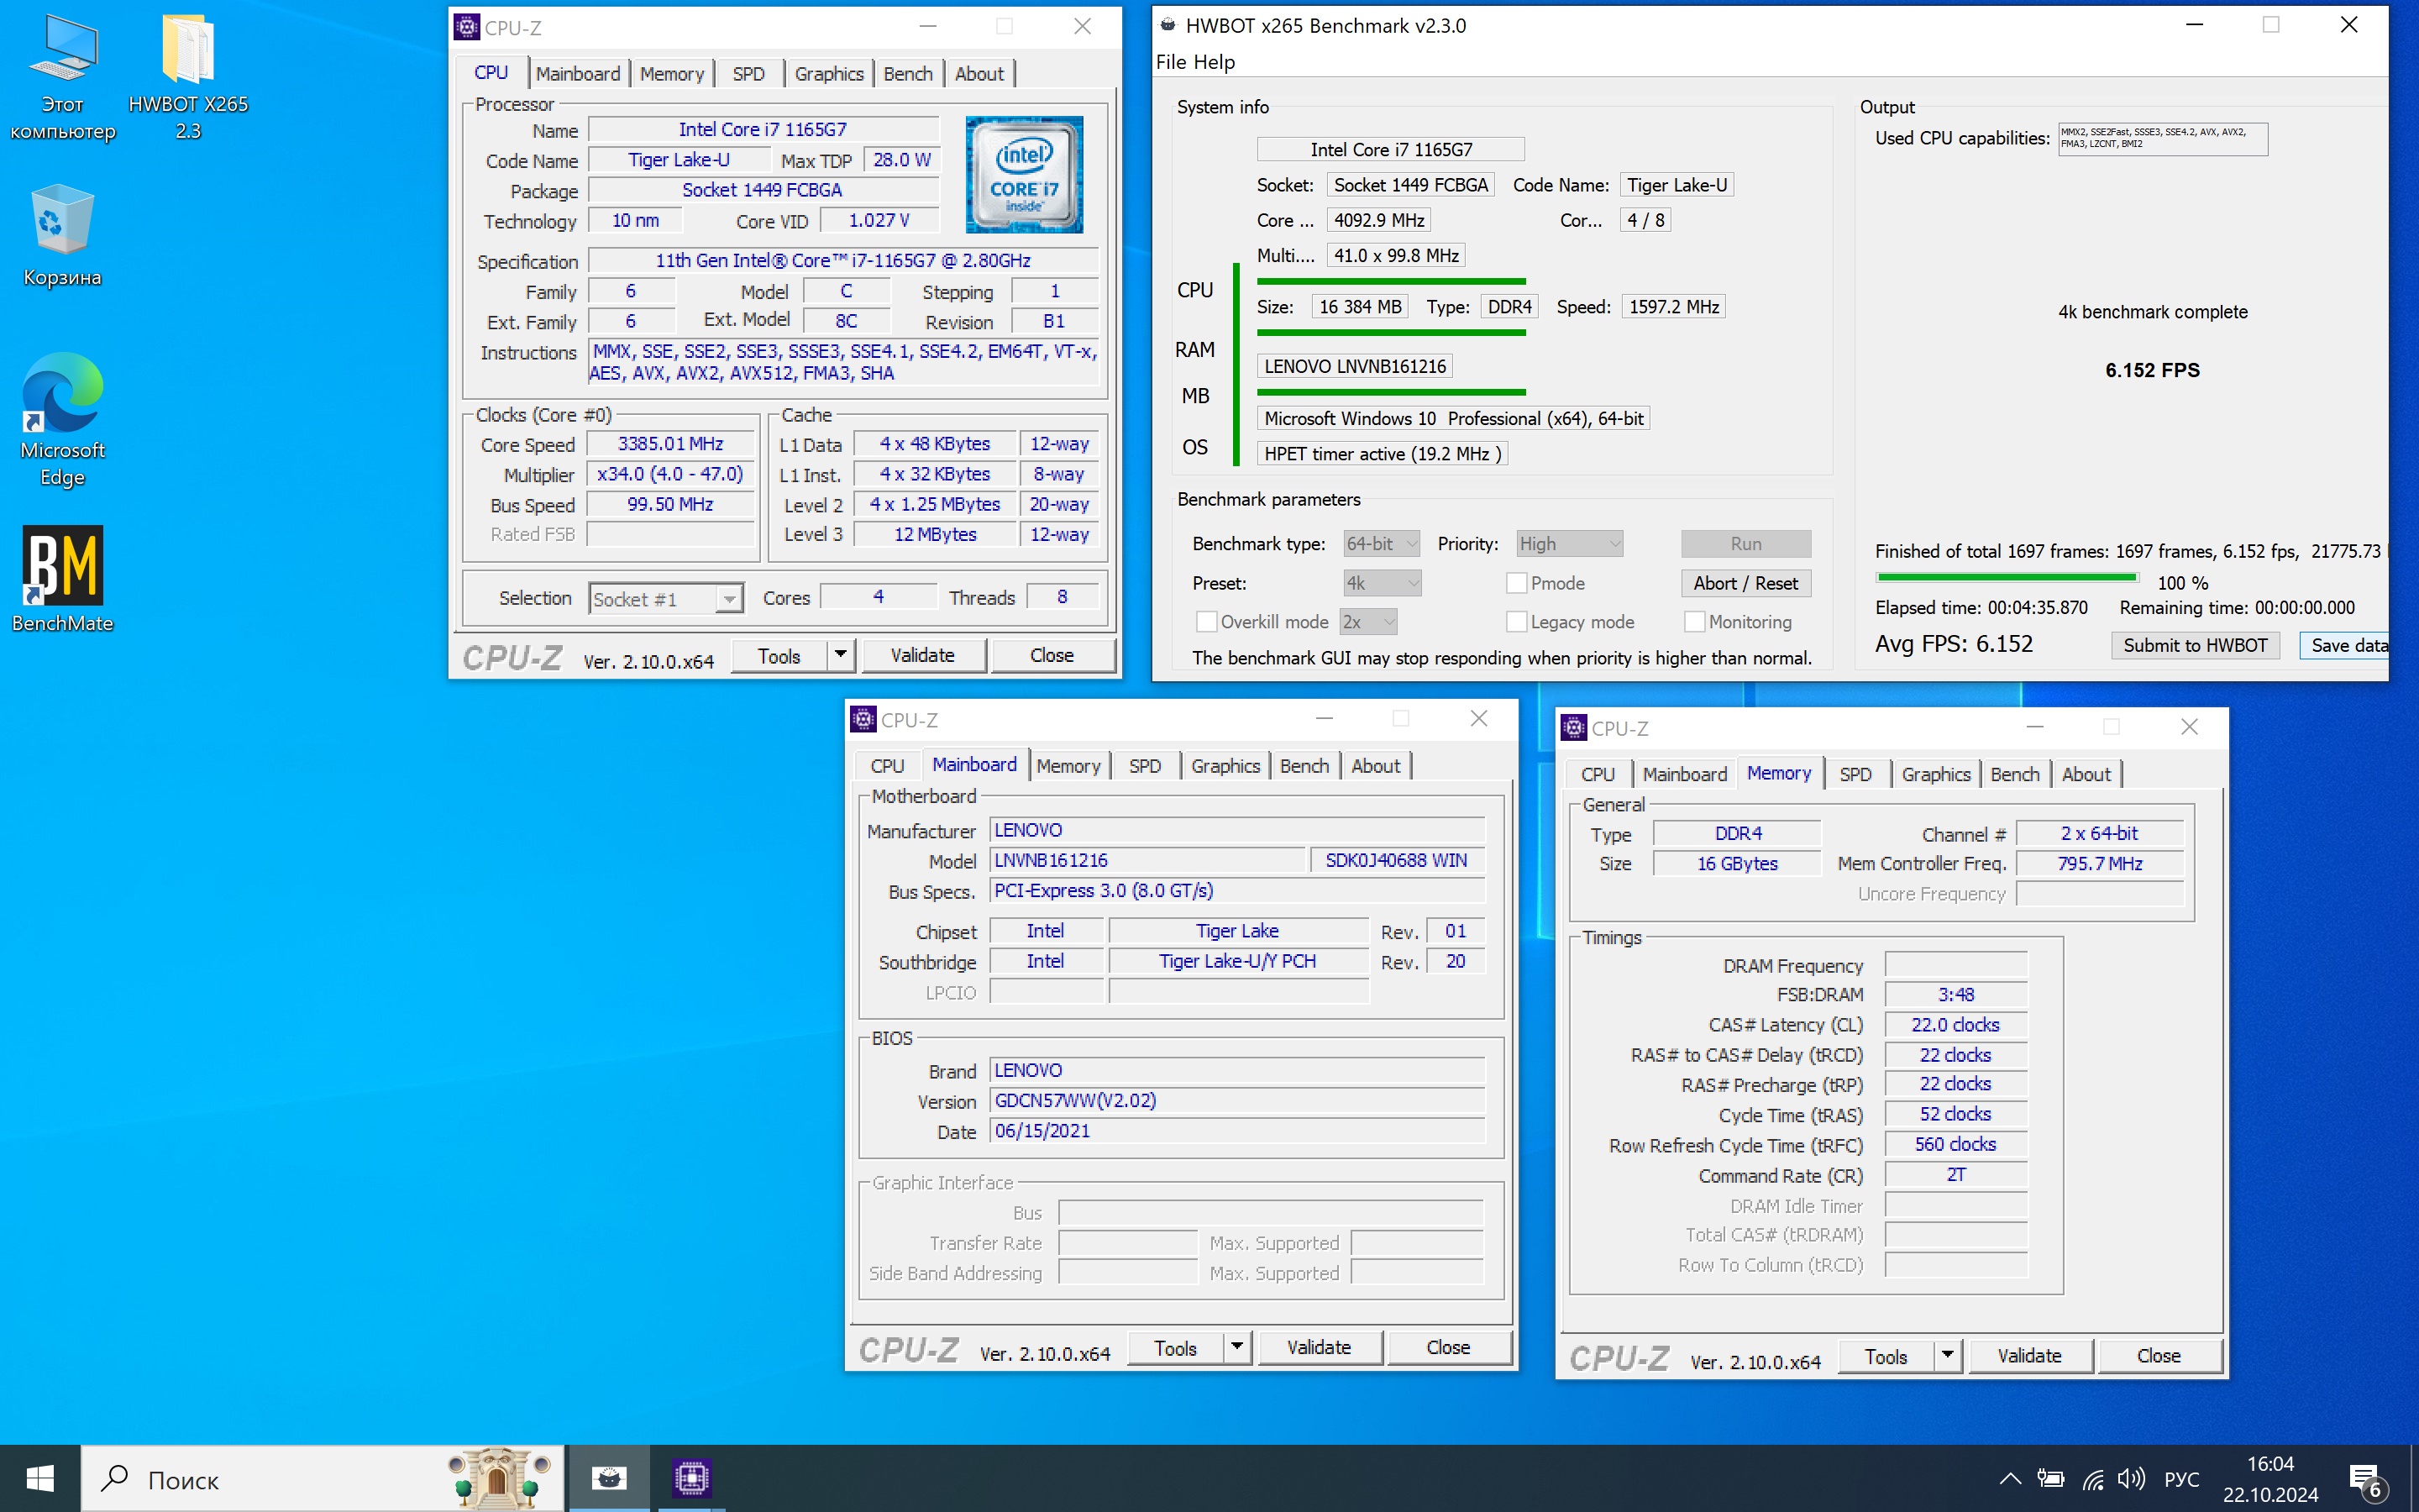
Task: Click the search magnifier icon in taskbar
Action: [x=116, y=1478]
